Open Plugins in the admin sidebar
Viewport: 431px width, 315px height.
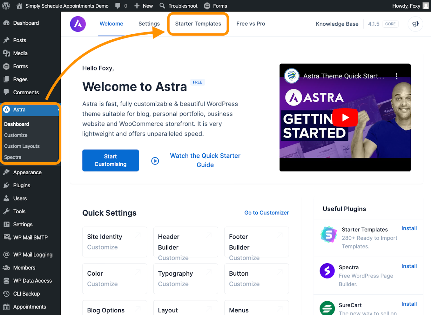click(22, 185)
